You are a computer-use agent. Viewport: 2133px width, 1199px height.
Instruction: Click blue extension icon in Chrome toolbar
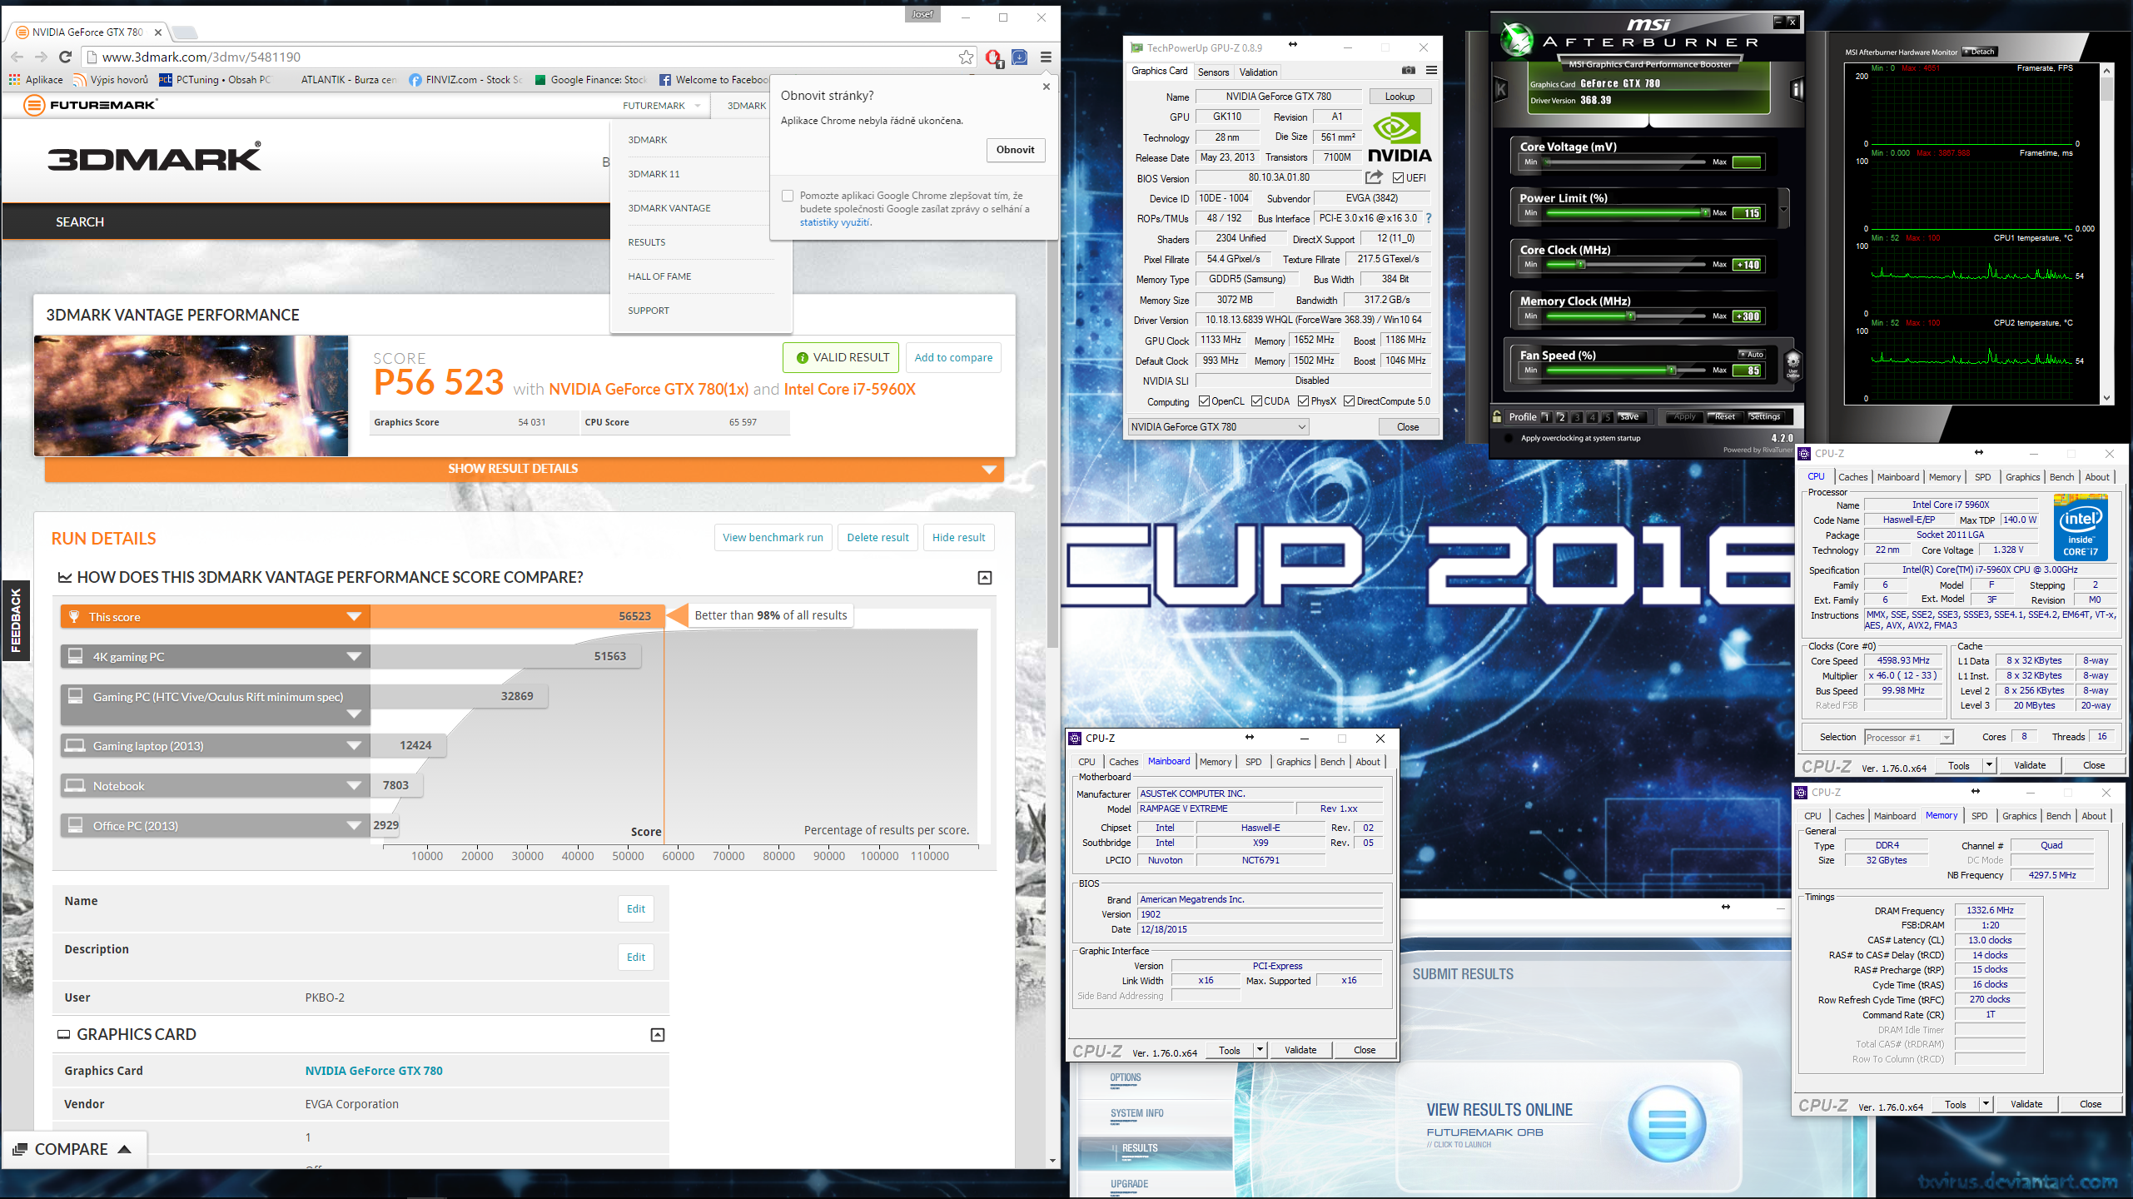[x=1020, y=57]
